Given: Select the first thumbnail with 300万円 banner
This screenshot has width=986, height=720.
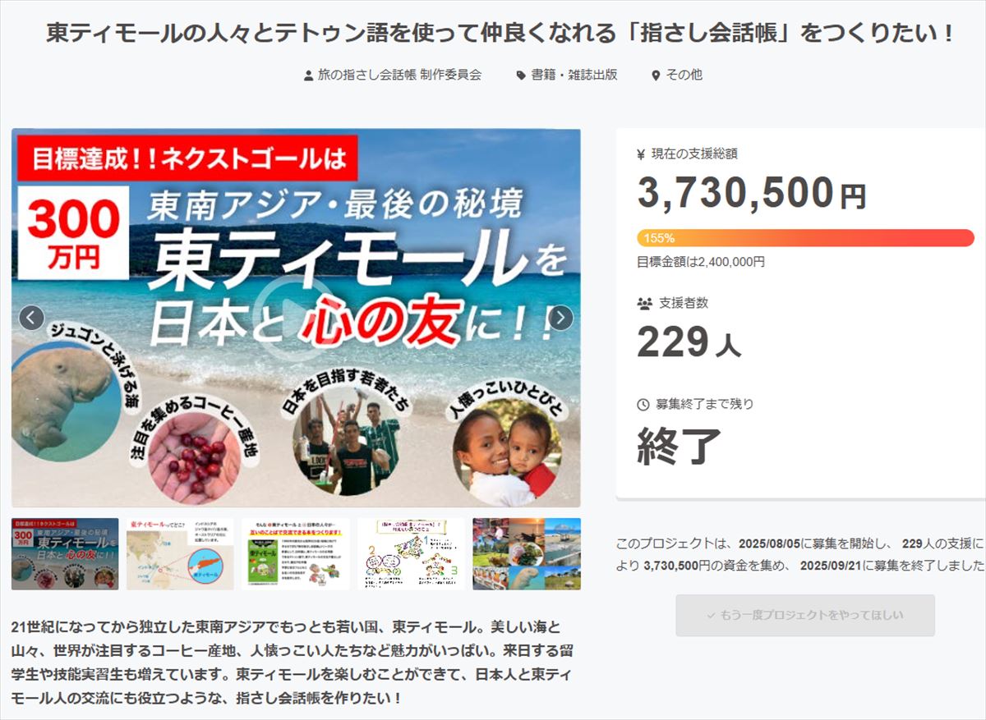Looking at the screenshot, I should tap(65, 553).
